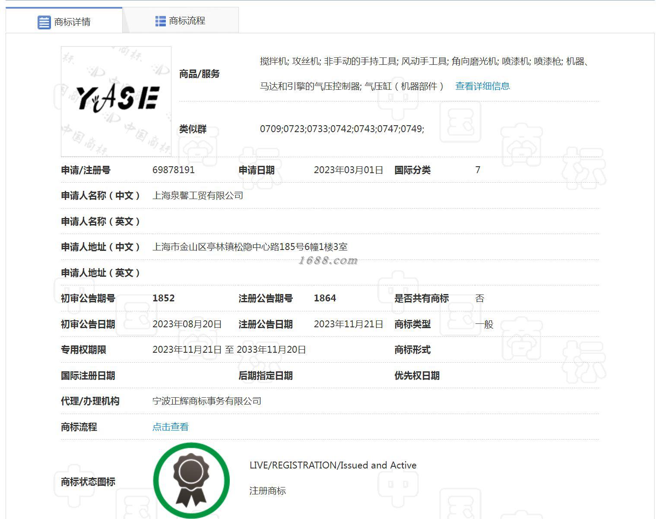The image size is (656, 519).
Task: Click the goods description starting 搅拌机; 攻丝机
Action: point(425,73)
